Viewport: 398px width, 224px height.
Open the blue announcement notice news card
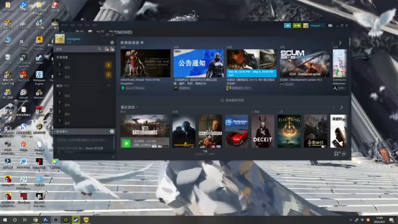[x=199, y=63]
